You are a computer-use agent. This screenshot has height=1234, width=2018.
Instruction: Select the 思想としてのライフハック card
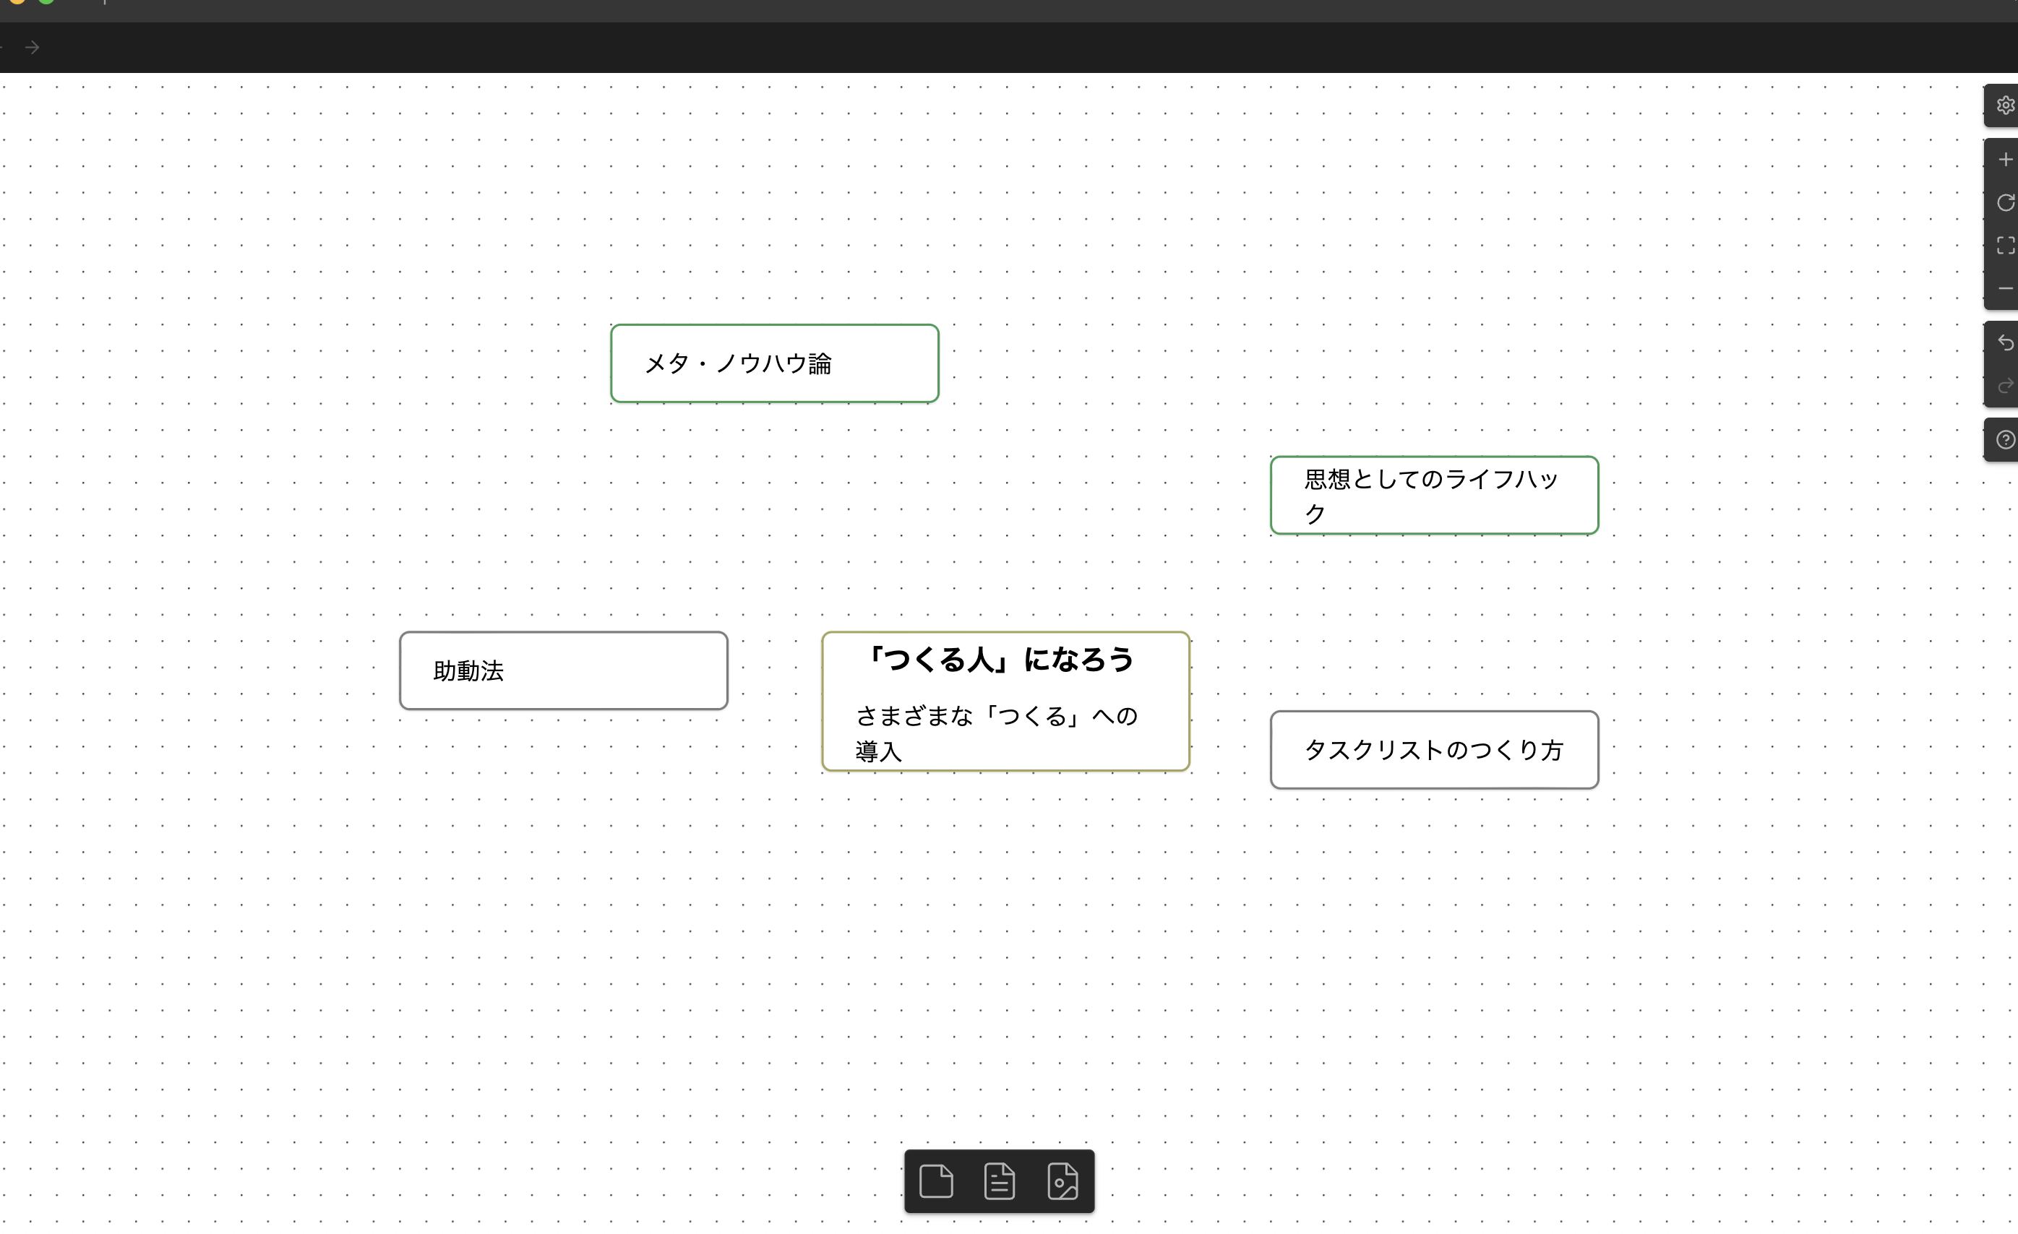(x=1433, y=496)
